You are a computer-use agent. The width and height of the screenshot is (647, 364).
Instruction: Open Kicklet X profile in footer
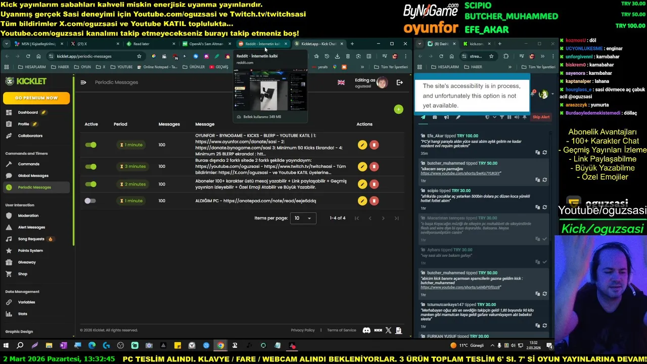pyautogui.click(x=388, y=330)
